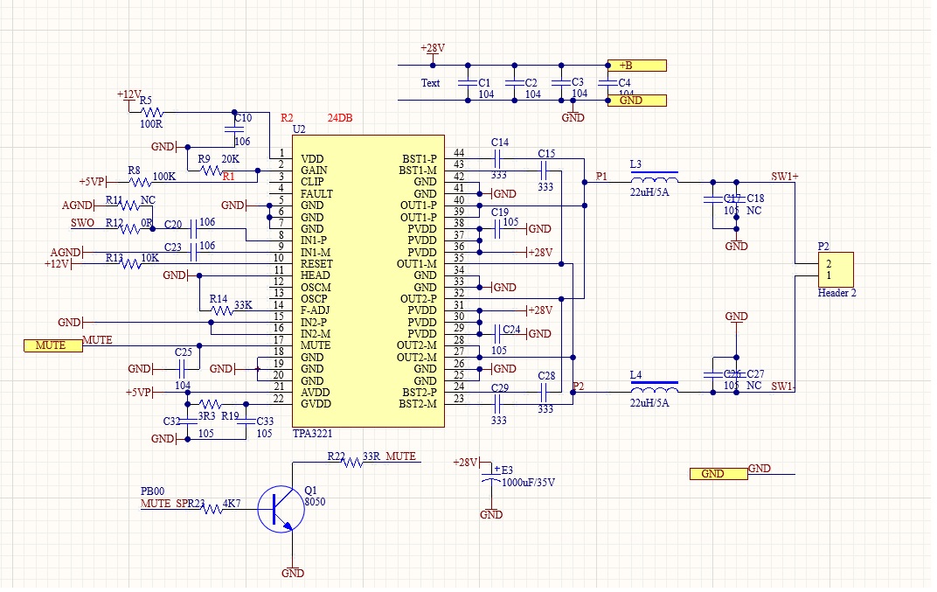Click the C14 bootstrap capacitor symbol

498,159
